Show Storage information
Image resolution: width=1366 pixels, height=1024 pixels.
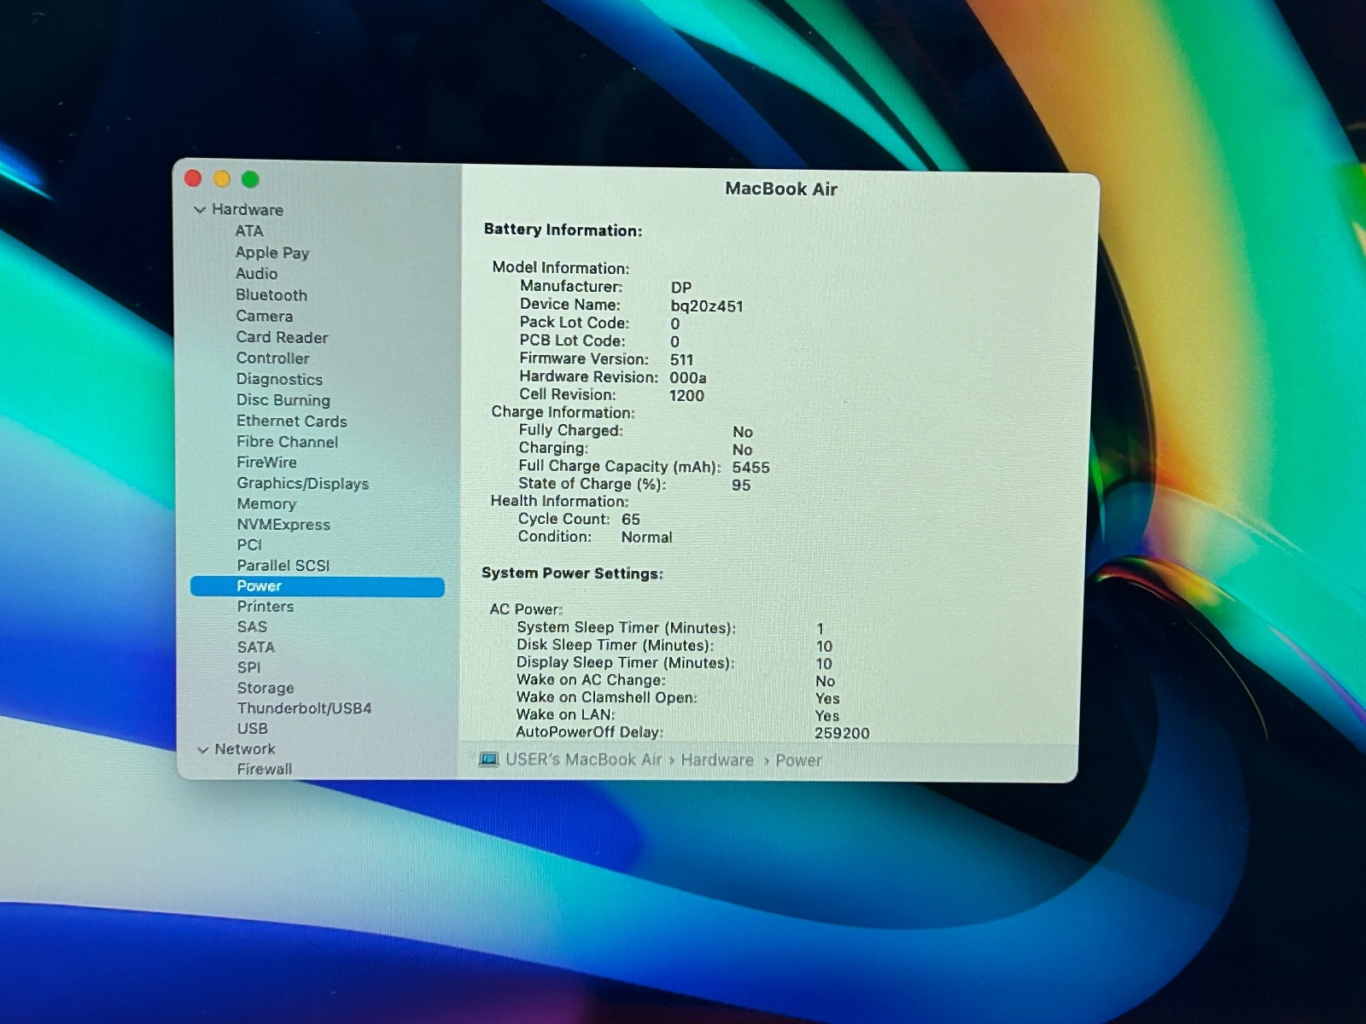(266, 688)
